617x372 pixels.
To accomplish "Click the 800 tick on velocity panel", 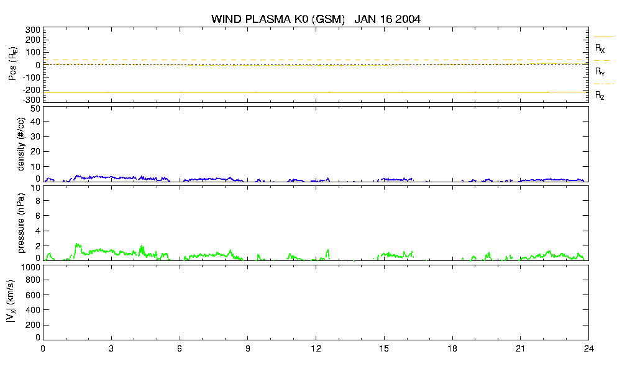I will (33, 280).
